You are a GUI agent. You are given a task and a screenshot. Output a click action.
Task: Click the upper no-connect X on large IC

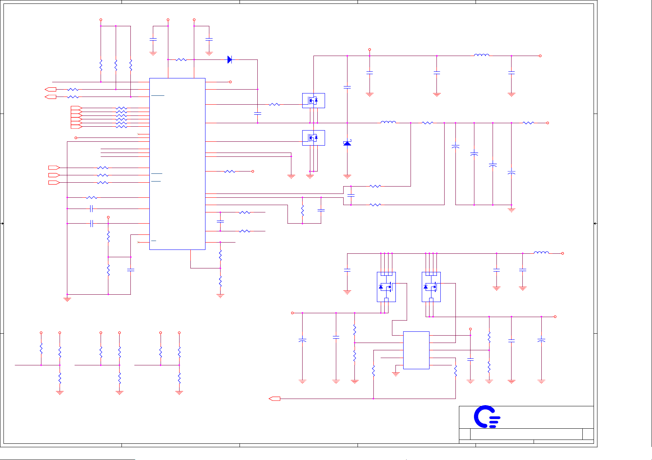point(139,134)
